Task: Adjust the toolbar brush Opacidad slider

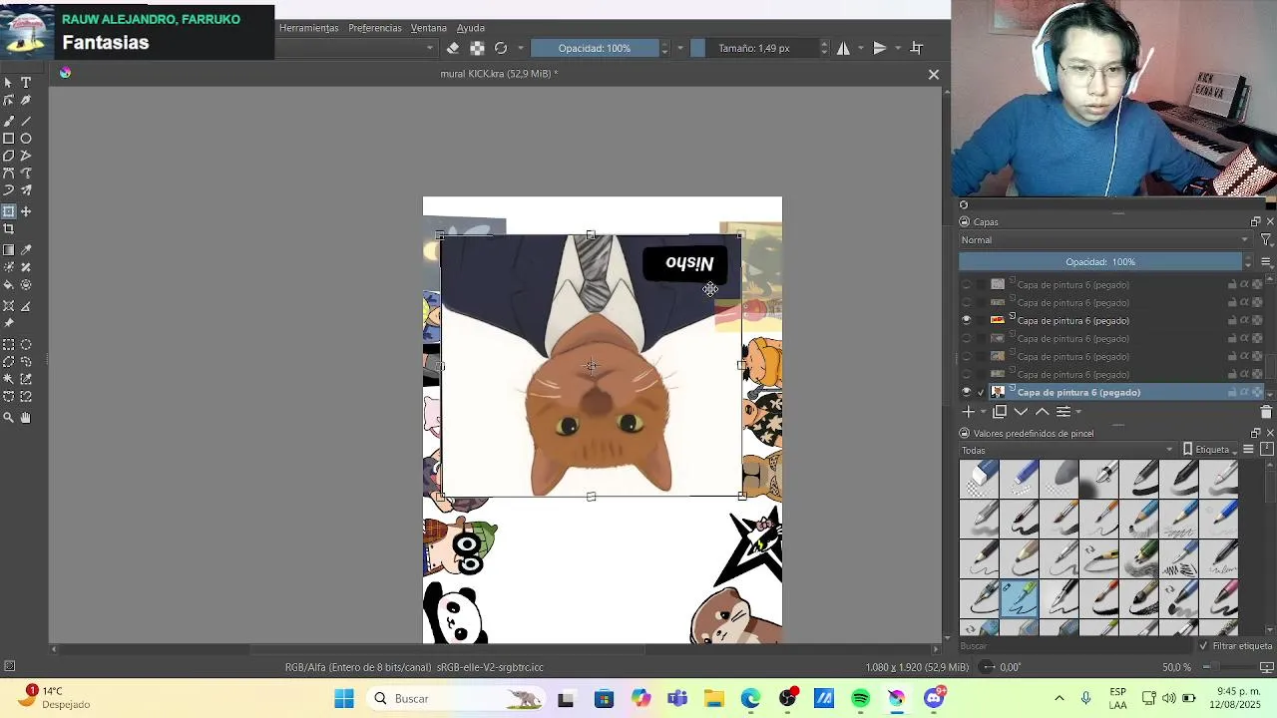Action: click(595, 48)
